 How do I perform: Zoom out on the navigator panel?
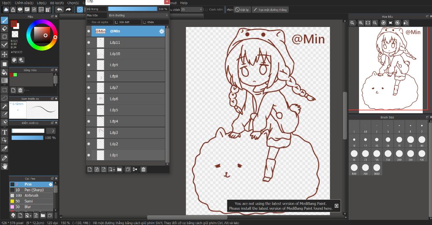(375, 23)
